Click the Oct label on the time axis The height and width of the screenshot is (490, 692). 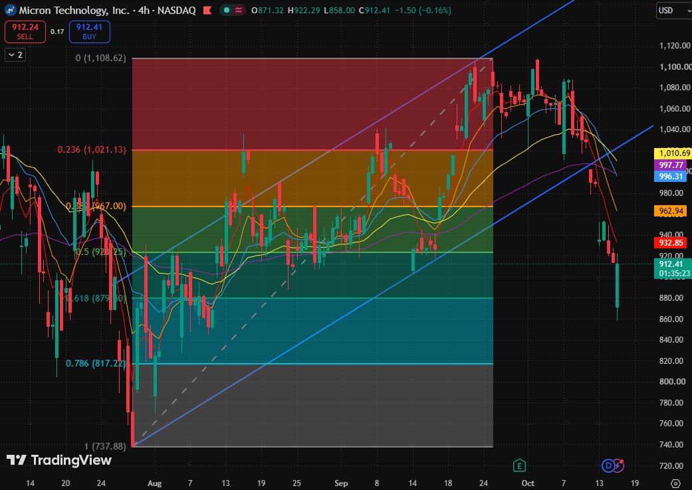pos(528,483)
